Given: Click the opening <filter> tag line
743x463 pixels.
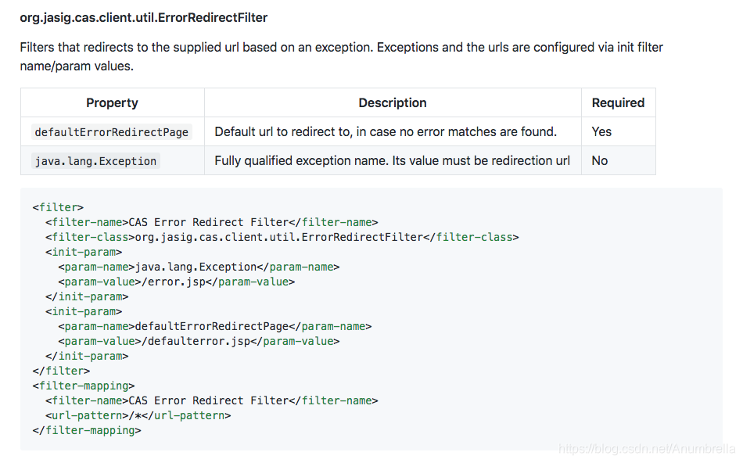Looking at the screenshot, I should [x=58, y=207].
